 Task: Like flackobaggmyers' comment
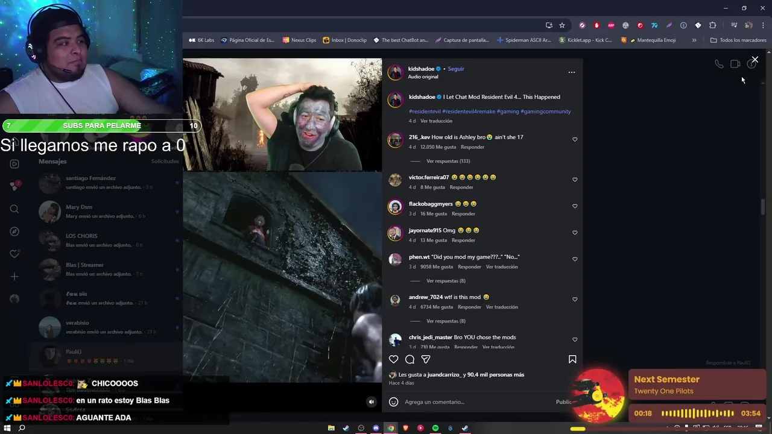coord(575,206)
